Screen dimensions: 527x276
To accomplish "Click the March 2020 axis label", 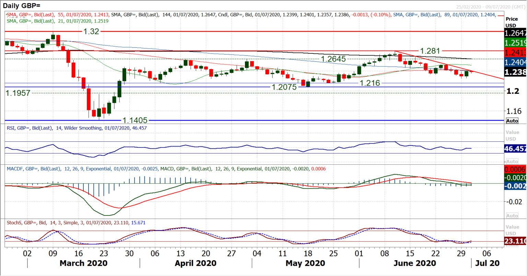I will 83,263.
